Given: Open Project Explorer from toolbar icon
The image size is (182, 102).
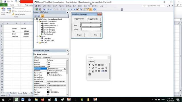Looking at the screenshot, I should pos(81,9).
